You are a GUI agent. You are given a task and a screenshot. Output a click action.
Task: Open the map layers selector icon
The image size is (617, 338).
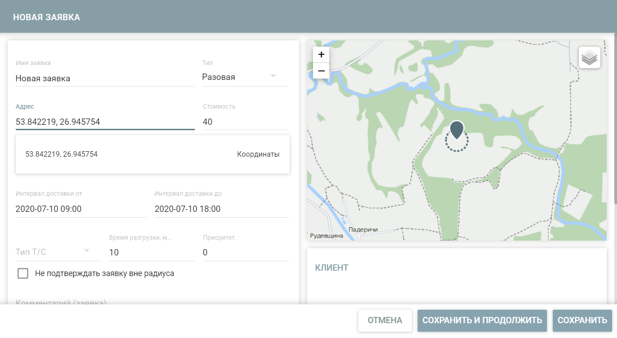pyautogui.click(x=589, y=57)
